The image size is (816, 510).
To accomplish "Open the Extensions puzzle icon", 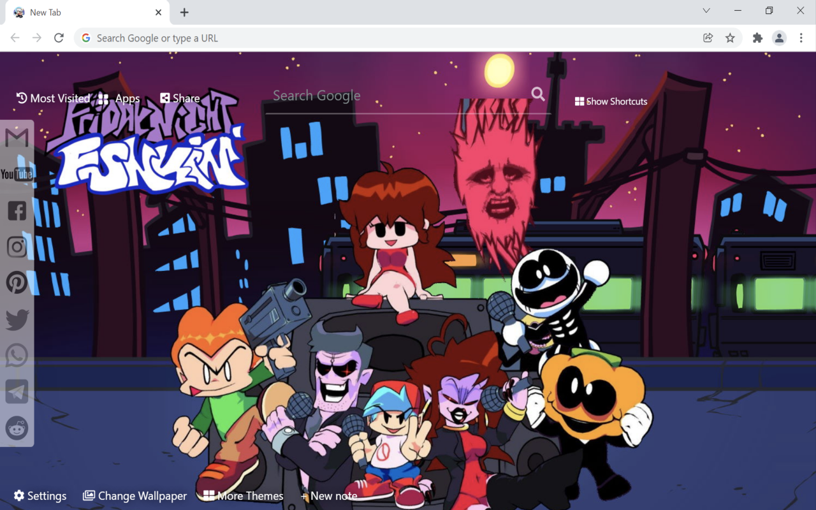I will [757, 38].
